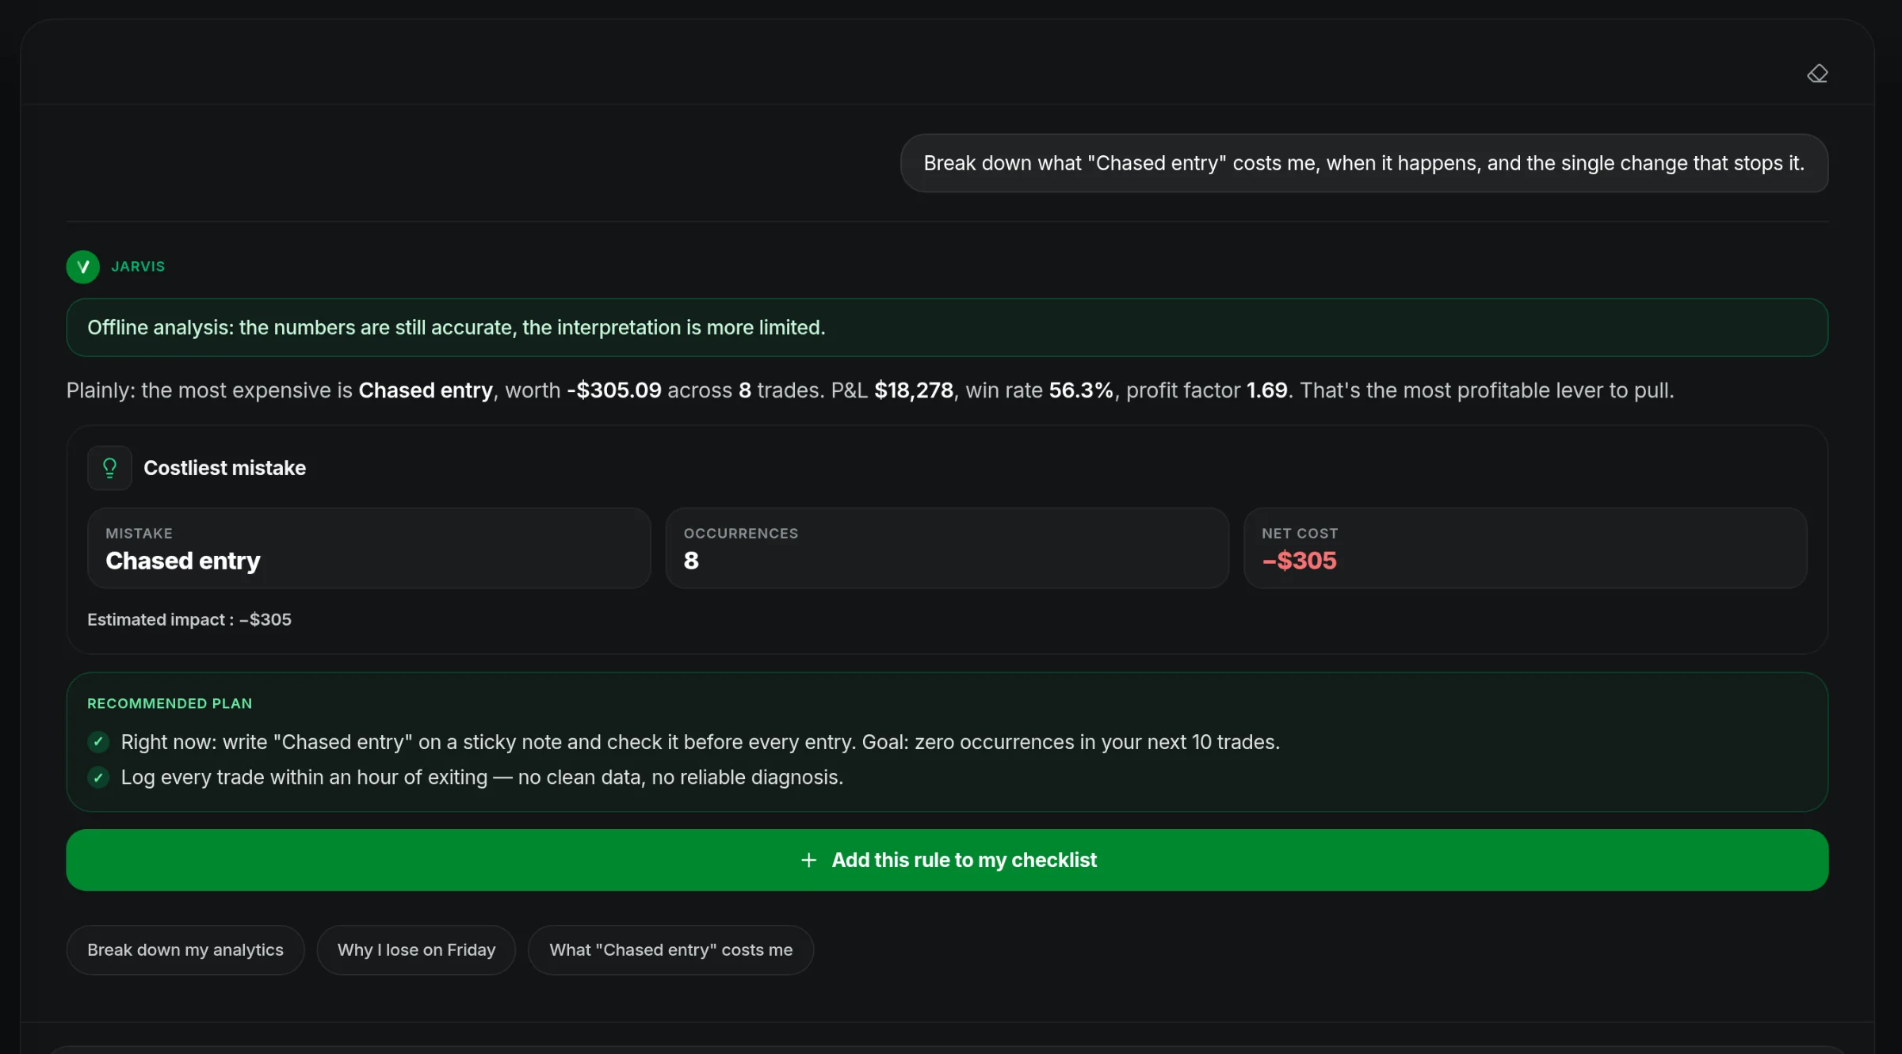Open the Mistake Chased entry card

369,548
